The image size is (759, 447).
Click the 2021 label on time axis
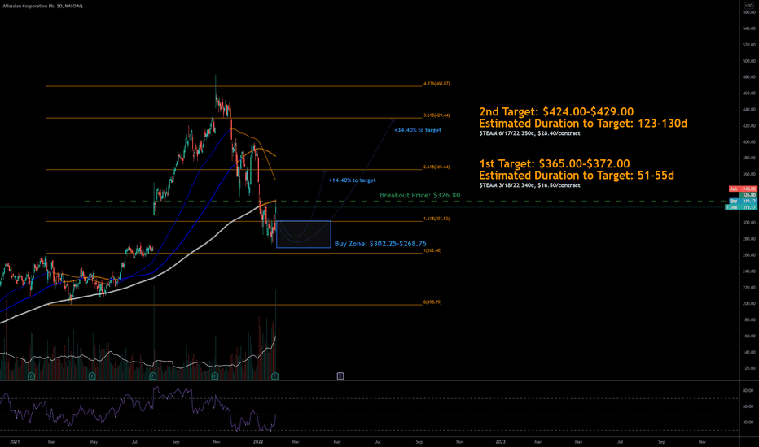15,442
